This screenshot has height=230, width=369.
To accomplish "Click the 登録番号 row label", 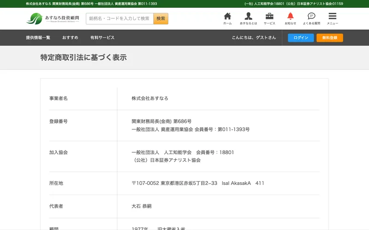I will (x=59, y=121).
